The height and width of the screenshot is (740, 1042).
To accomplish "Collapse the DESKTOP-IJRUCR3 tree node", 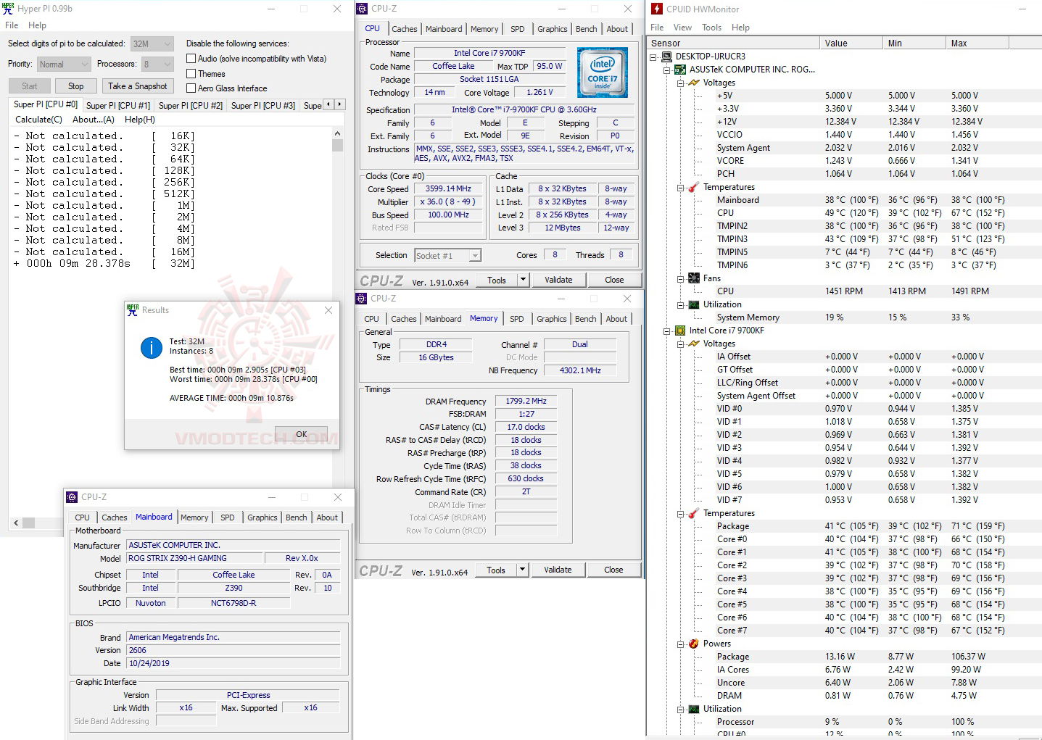I will (x=653, y=57).
